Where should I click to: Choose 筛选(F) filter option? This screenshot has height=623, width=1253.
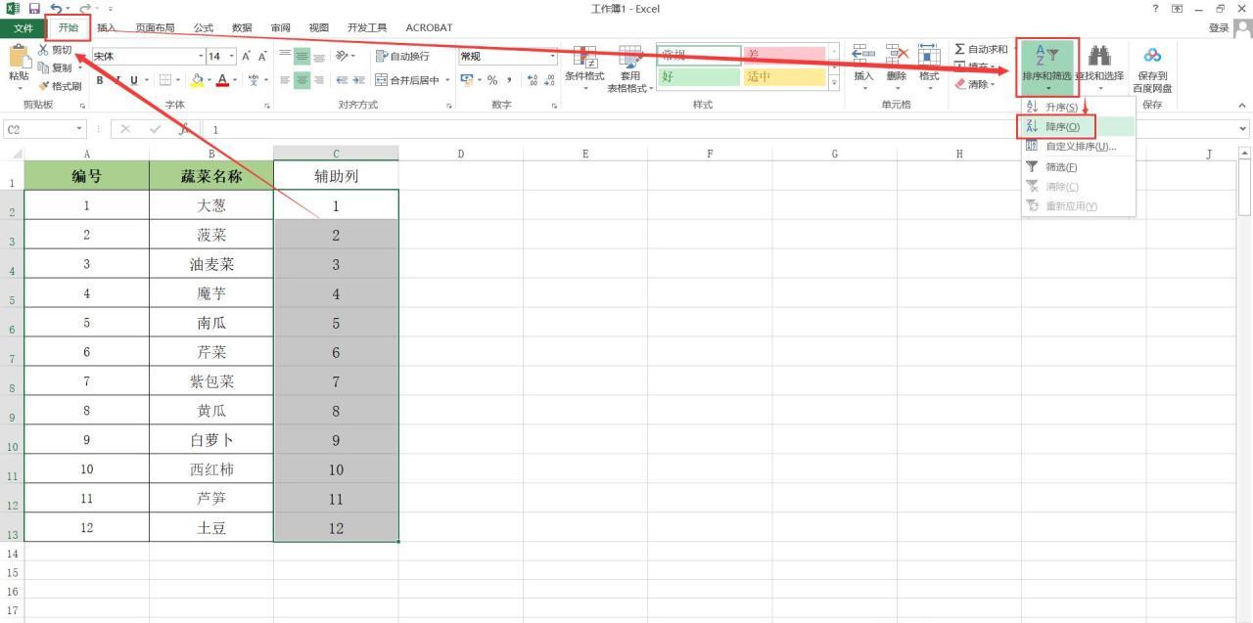[1078, 167]
